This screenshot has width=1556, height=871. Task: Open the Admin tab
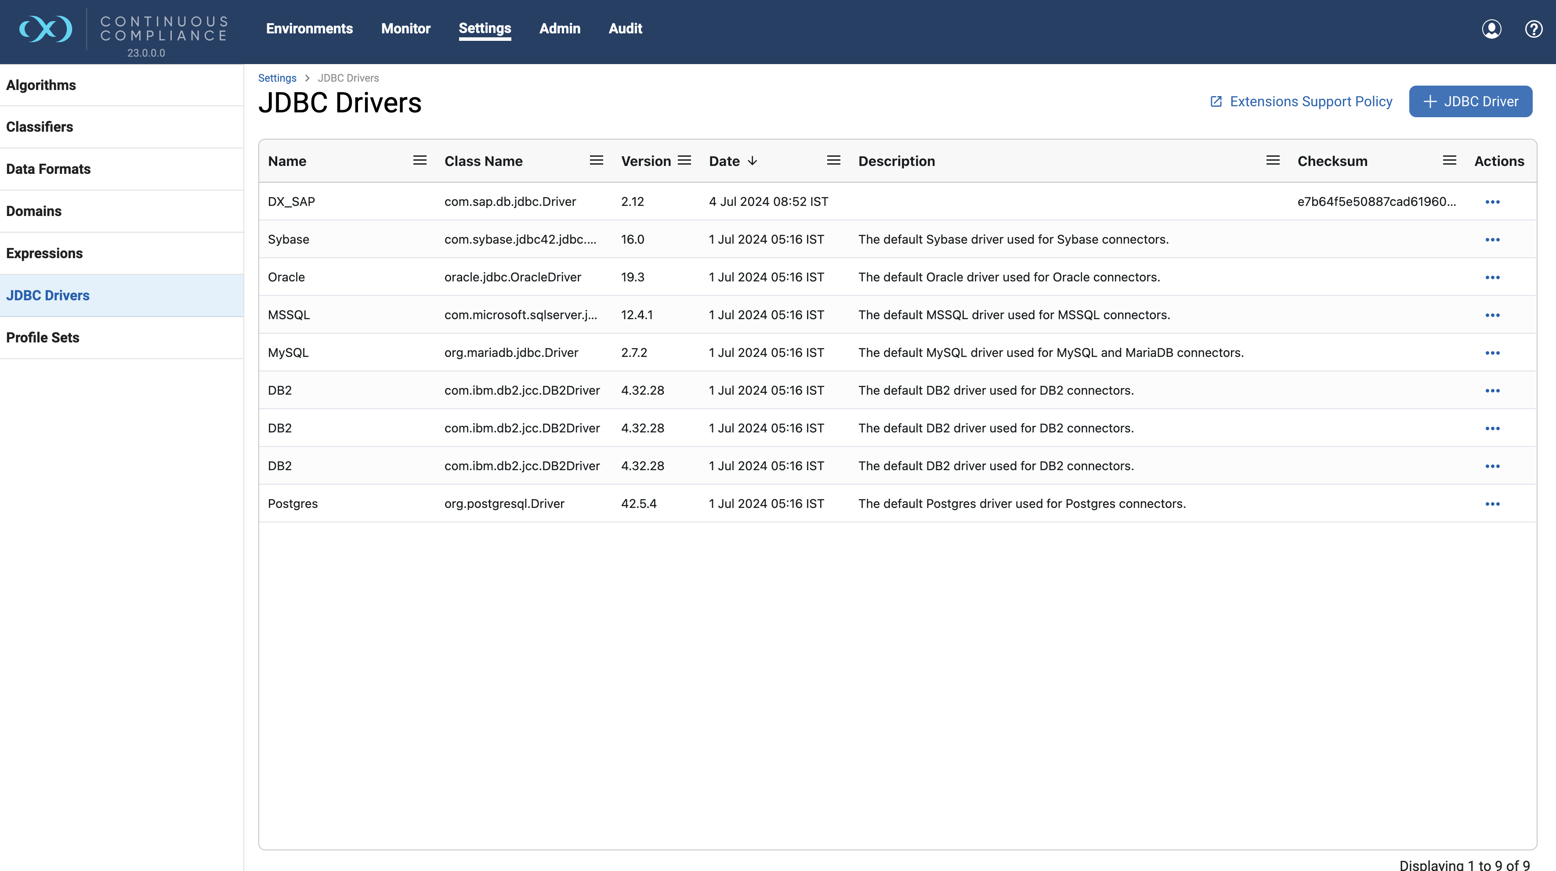click(559, 29)
